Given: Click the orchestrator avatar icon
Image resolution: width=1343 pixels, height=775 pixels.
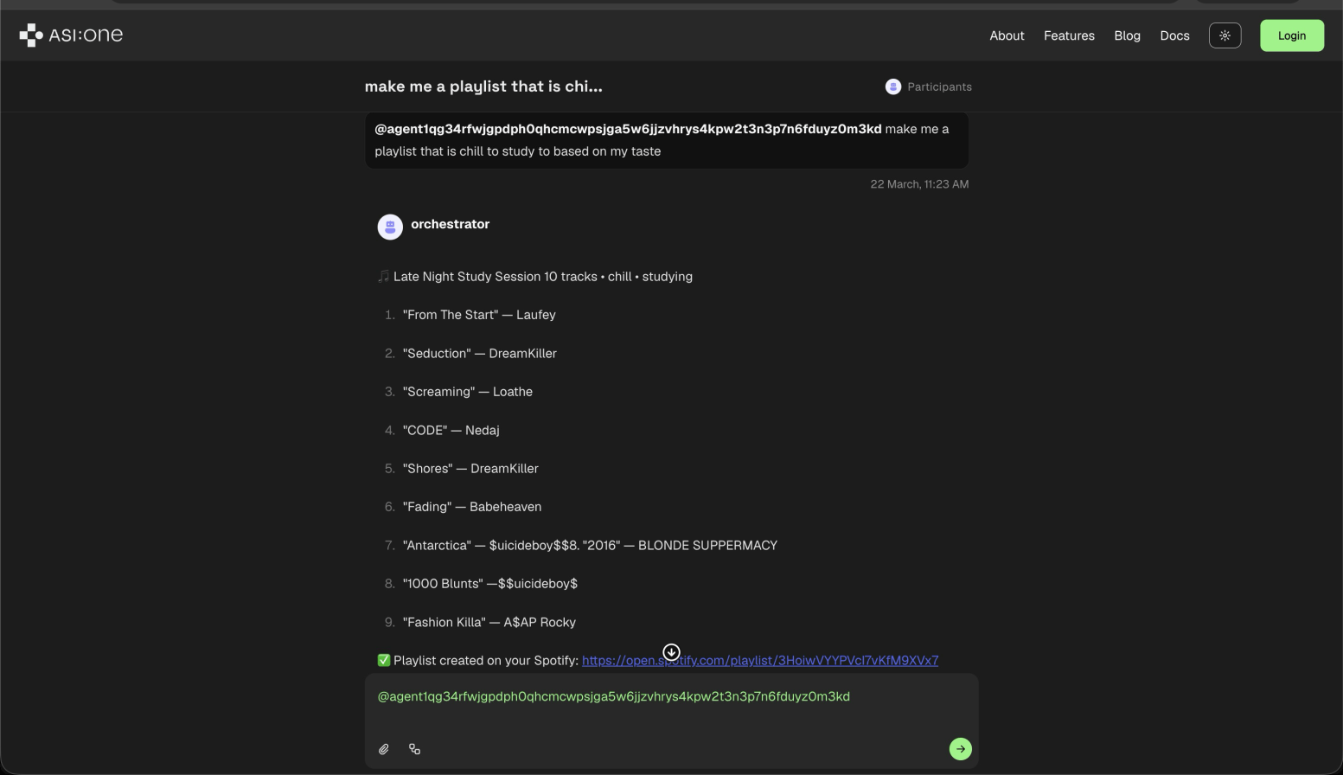Looking at the screenshot, I should click(x=390, y=227).
